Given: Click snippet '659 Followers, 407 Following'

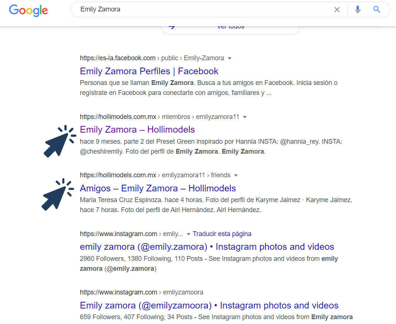Looking at the screenshot, I should point(216,317).
